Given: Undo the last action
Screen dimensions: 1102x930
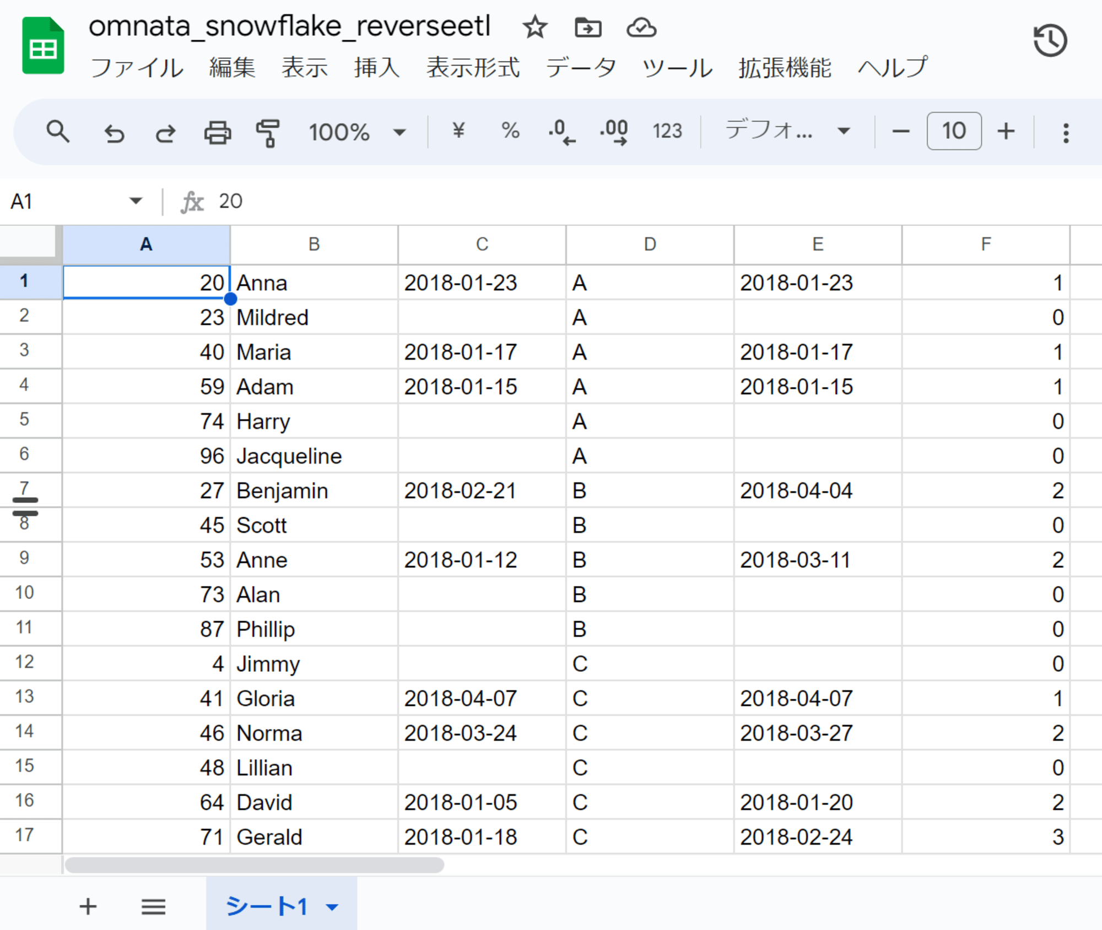Looking at the screenshot, I should (114, 133).
